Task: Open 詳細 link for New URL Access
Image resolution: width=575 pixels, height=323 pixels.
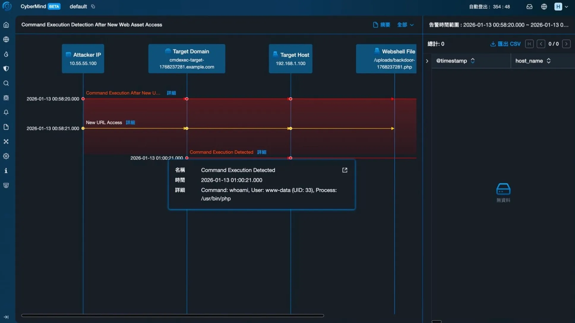Action: click(130, 122)
